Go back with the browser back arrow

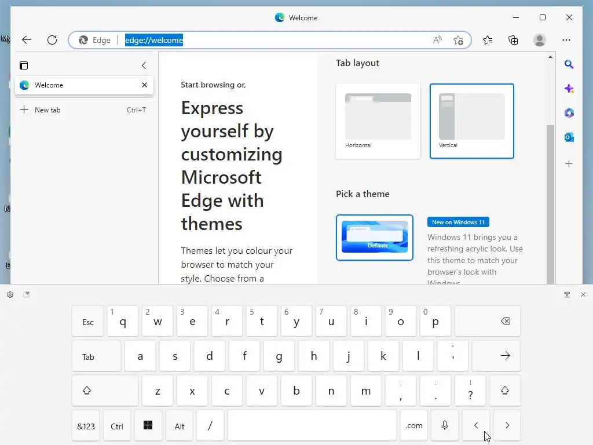(27, 40)
